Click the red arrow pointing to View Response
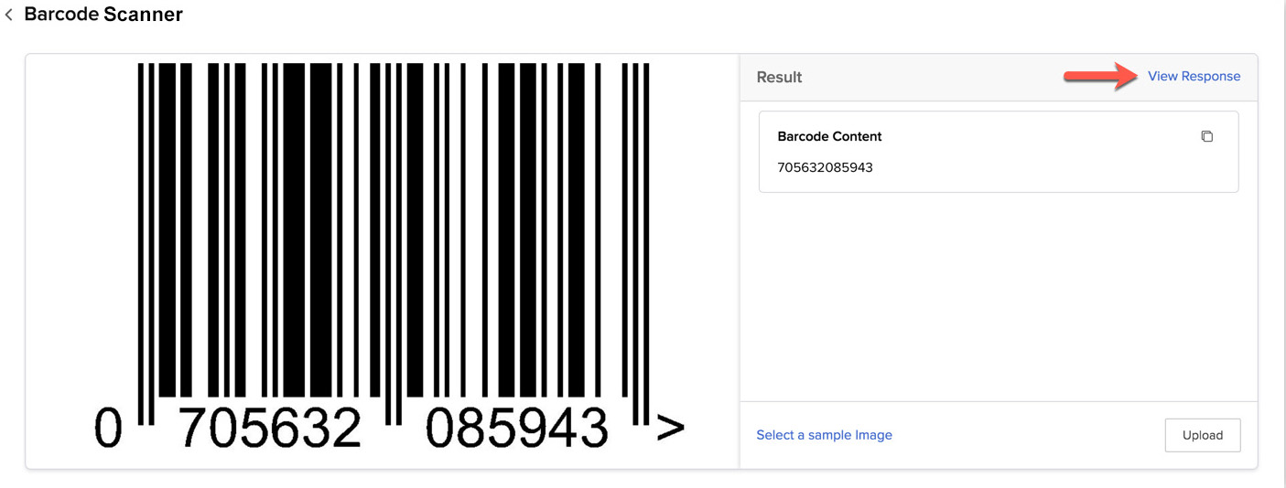The height and width of the screenshot is (488, 1286). click(x=1097, y=77)
